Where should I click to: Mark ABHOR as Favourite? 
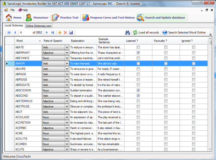click(166, 63)
